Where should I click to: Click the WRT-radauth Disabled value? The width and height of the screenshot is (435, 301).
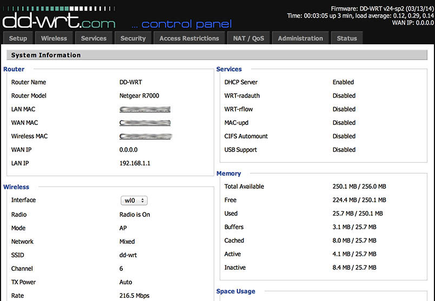tap(344, 96)
